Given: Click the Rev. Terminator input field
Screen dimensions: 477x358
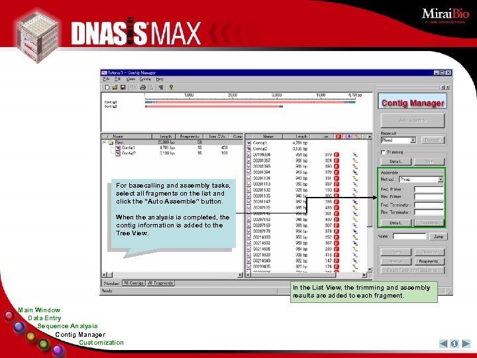Looking at the screenshot, I should pos(429,213).
